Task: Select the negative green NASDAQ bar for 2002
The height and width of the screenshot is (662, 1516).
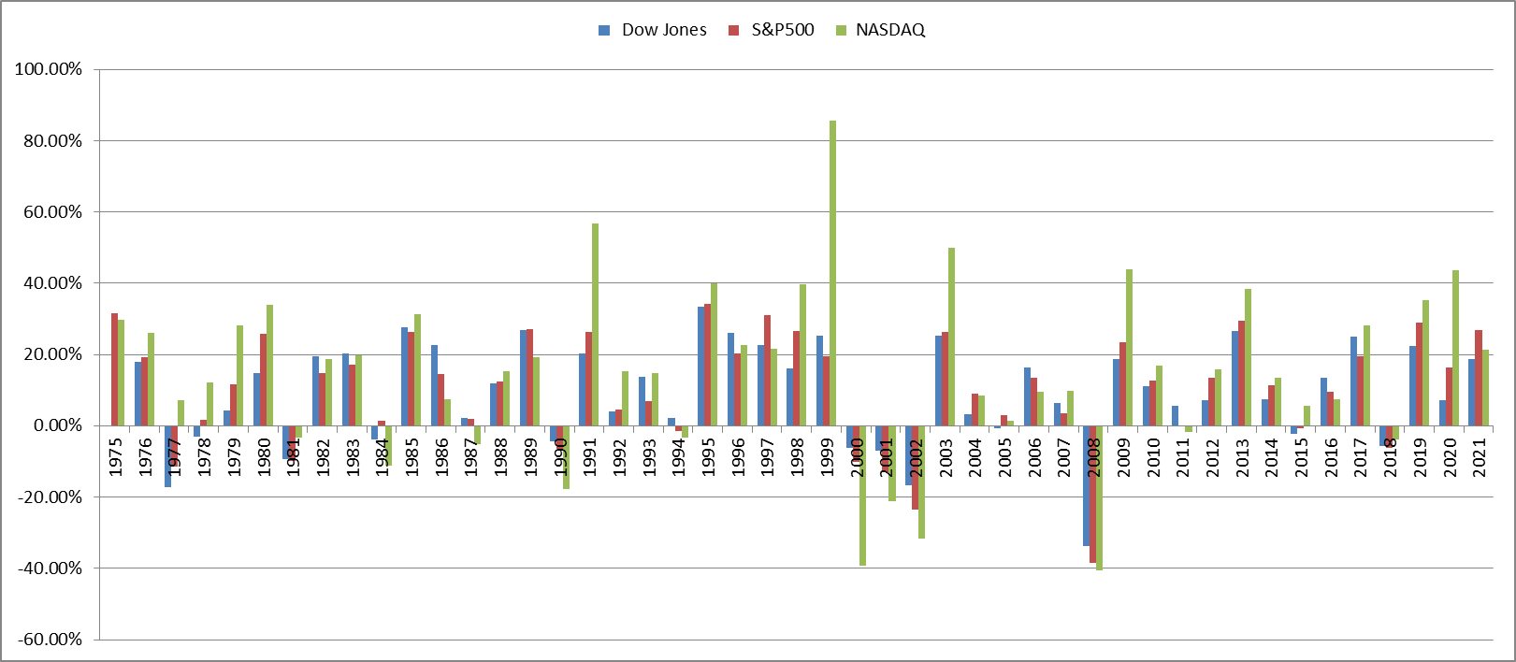Action: [921, 482]
